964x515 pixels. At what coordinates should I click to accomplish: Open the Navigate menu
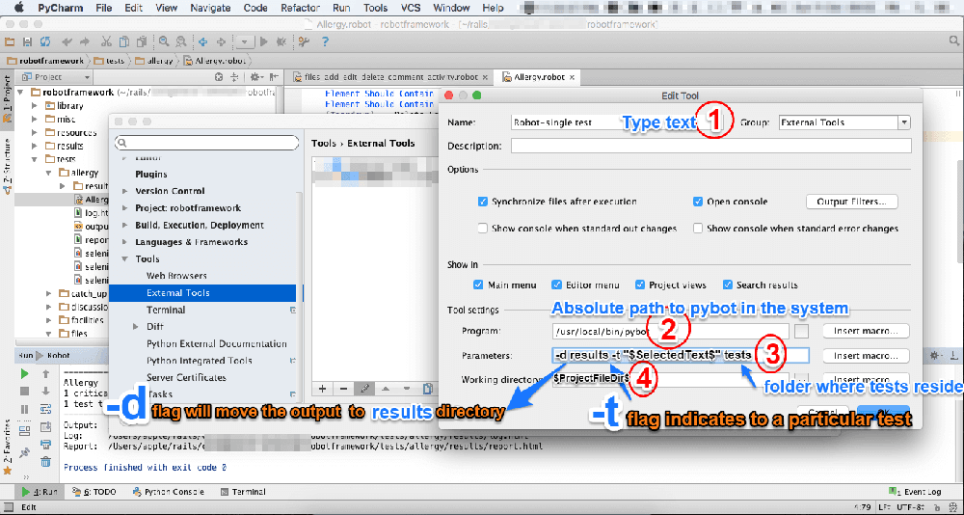210,8
